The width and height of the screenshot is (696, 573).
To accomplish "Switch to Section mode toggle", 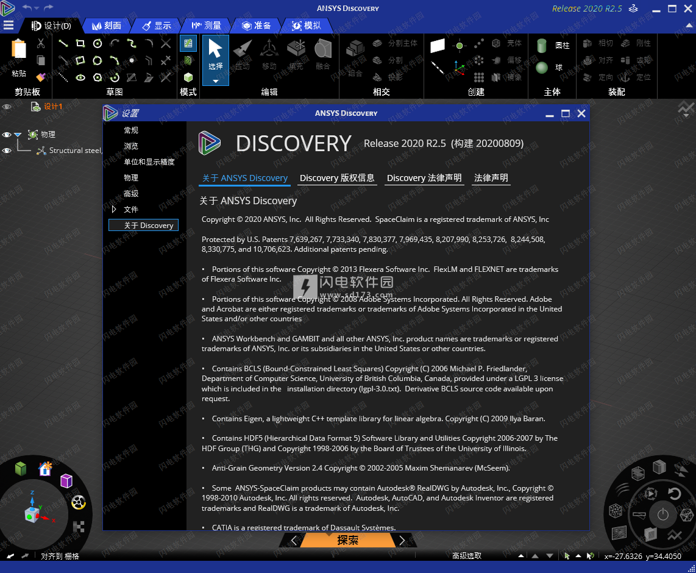I will [188, 60].
